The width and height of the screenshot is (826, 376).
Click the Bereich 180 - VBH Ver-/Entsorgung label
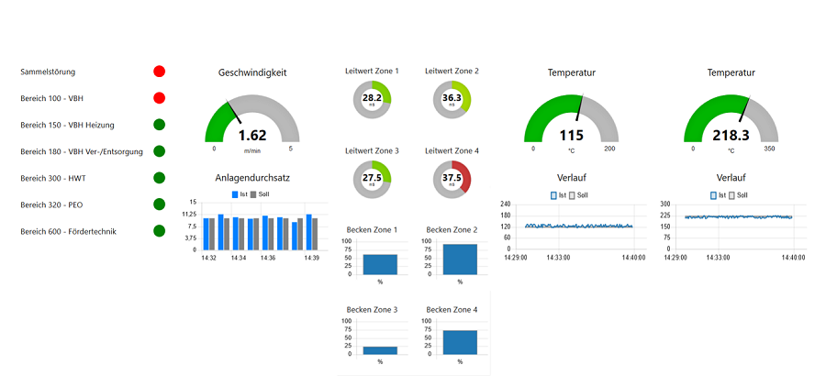(x=82, y=151)
